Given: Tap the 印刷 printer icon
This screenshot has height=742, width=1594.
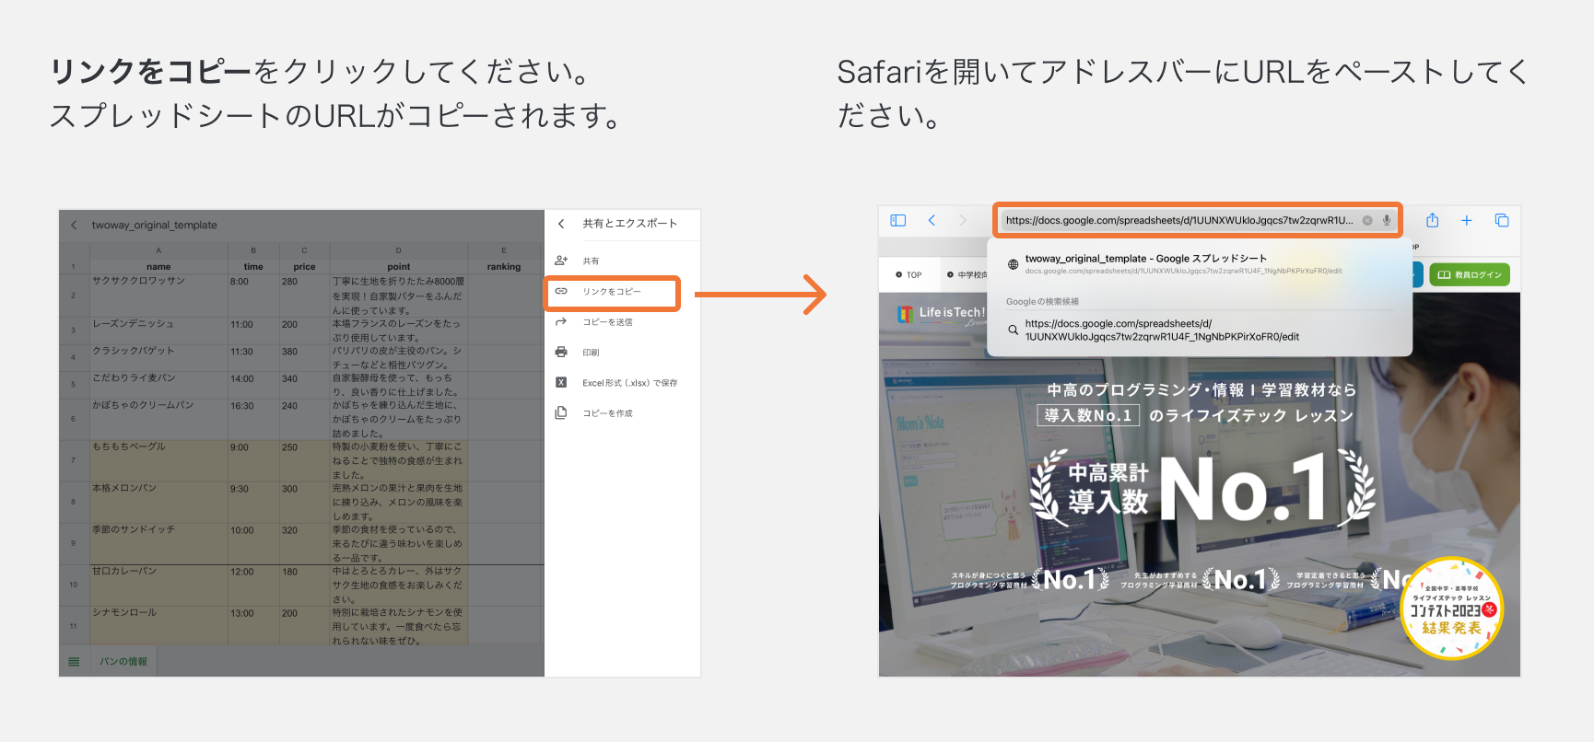Looking at the screenshot, I should coord(561,353).
